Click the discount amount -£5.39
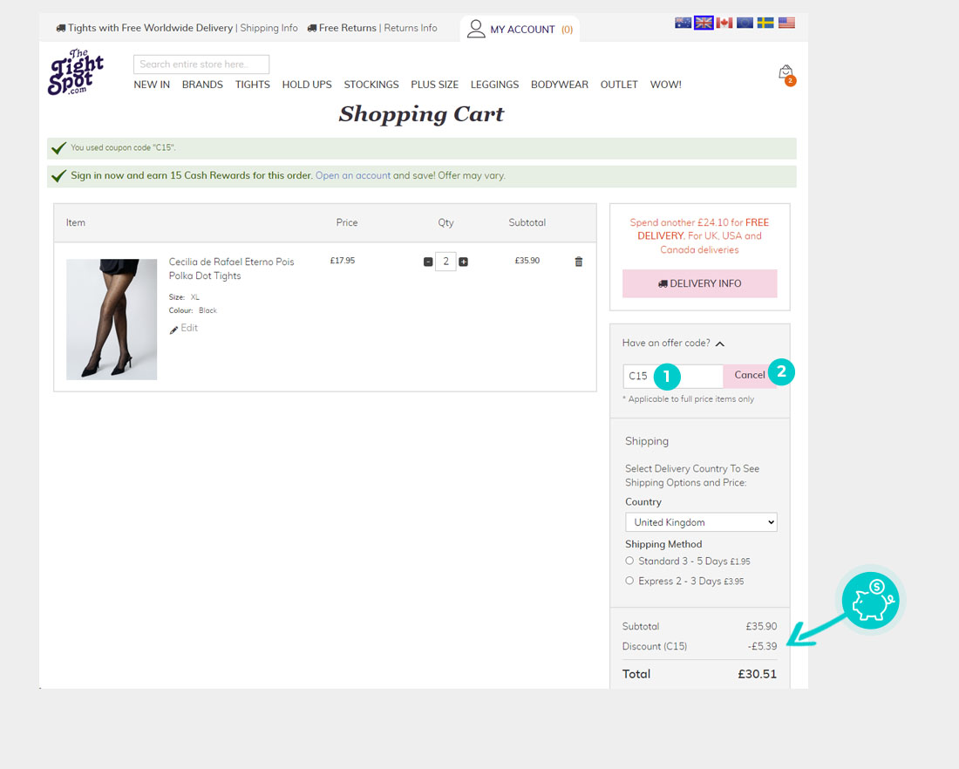 coord(762,647)
